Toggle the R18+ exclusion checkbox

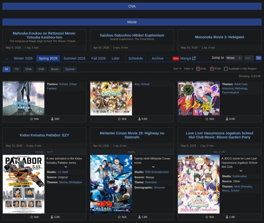pyautogui.click(x=212, y=69)
